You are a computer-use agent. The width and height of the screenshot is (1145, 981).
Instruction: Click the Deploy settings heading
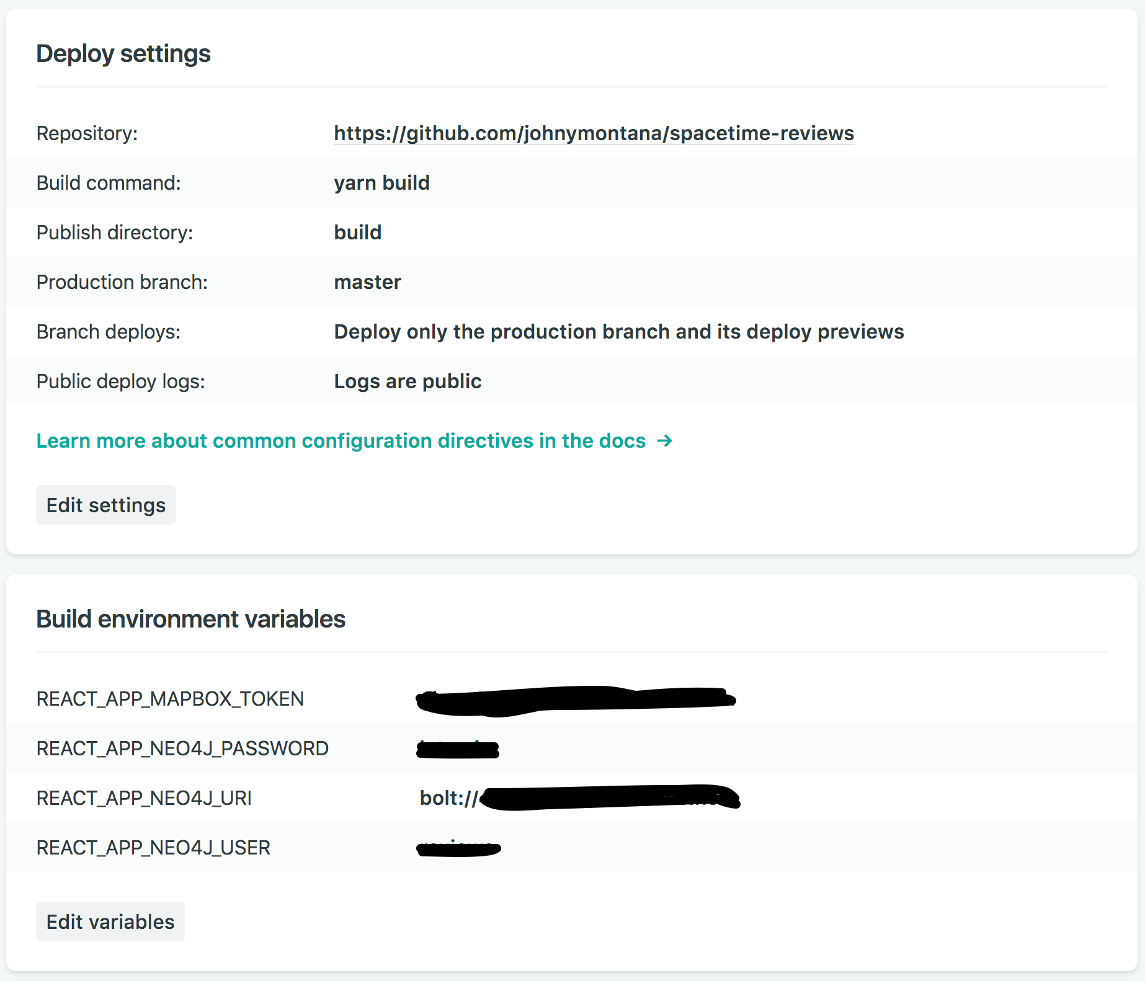123,54
